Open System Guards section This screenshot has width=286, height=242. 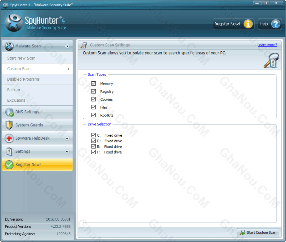pos(37,125)
